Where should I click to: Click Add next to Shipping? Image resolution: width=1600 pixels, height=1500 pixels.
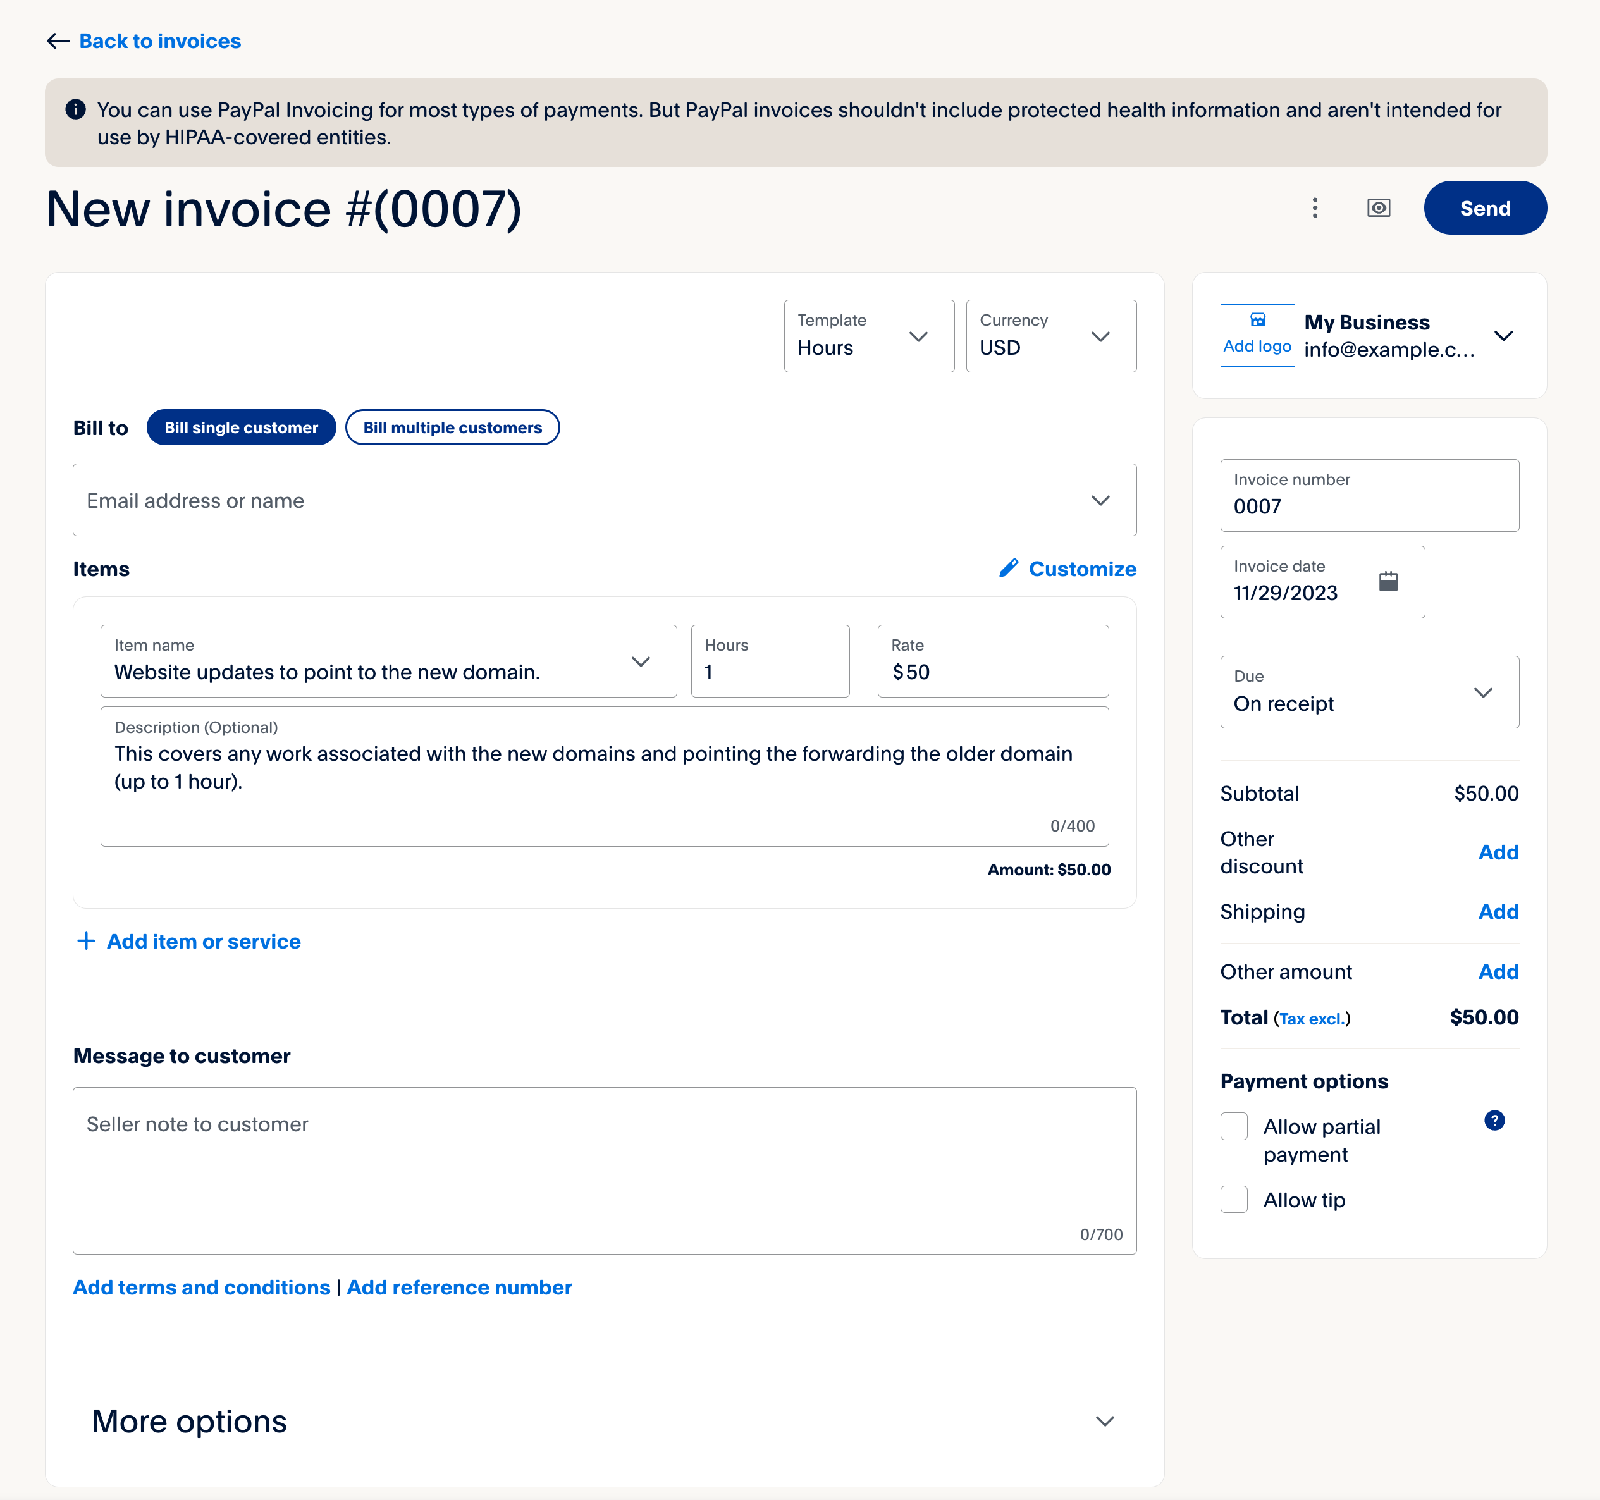(x=1497, y=912)
